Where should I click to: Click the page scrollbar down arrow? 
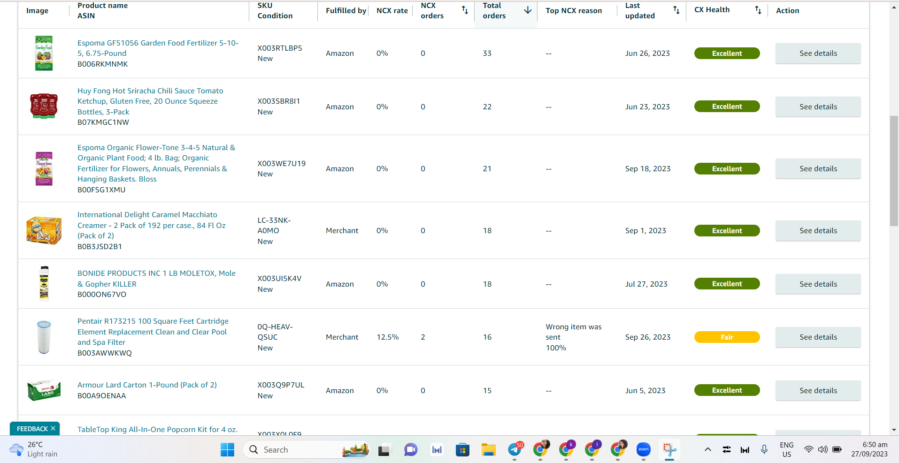[894, 430]
